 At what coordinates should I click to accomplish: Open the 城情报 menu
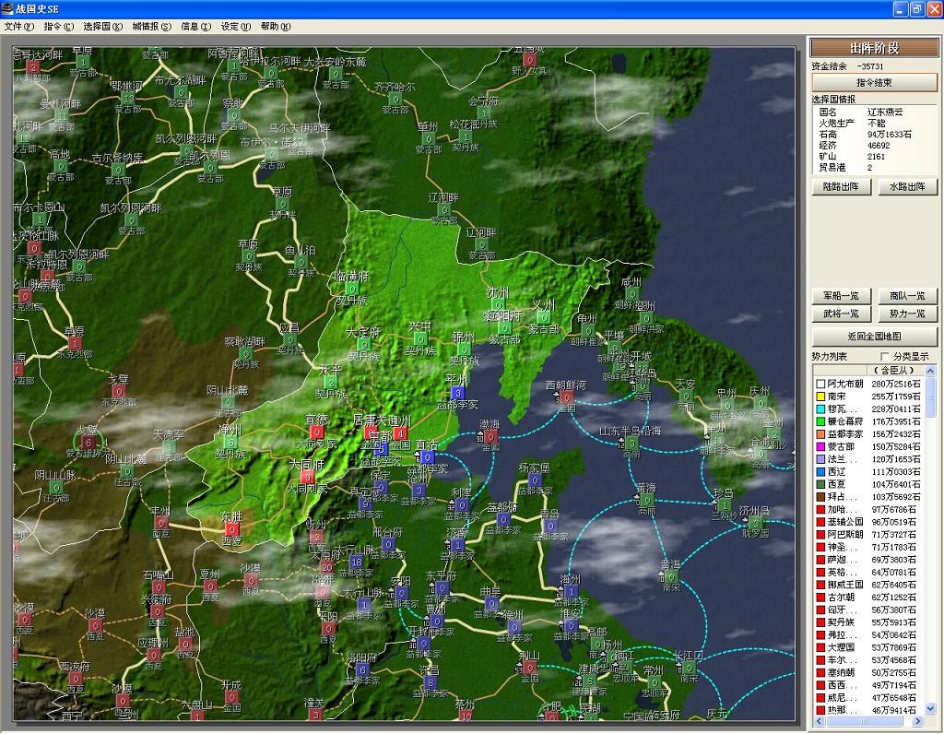pyautogui.click(x=151, y=27)
